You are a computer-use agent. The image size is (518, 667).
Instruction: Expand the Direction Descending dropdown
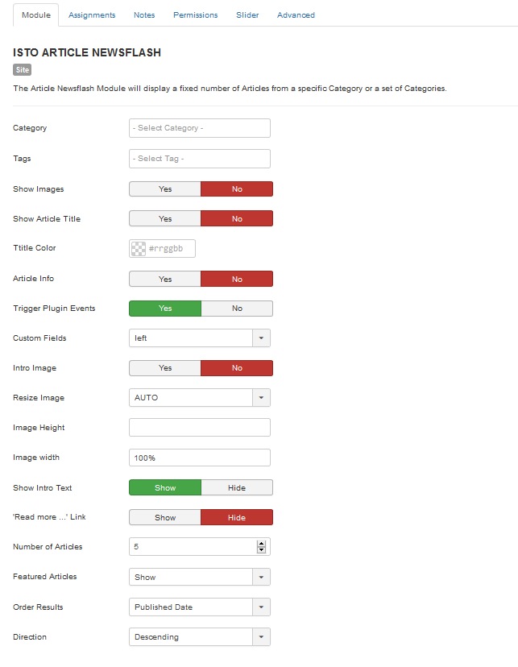click(200, 637)
